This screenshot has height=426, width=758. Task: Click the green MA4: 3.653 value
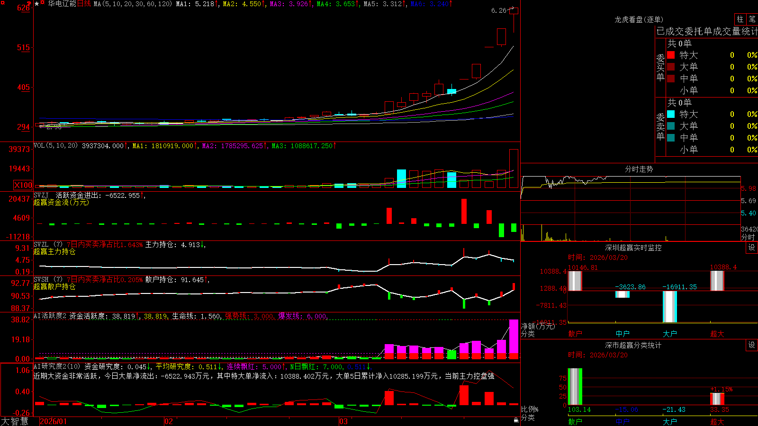coord(336,4)
